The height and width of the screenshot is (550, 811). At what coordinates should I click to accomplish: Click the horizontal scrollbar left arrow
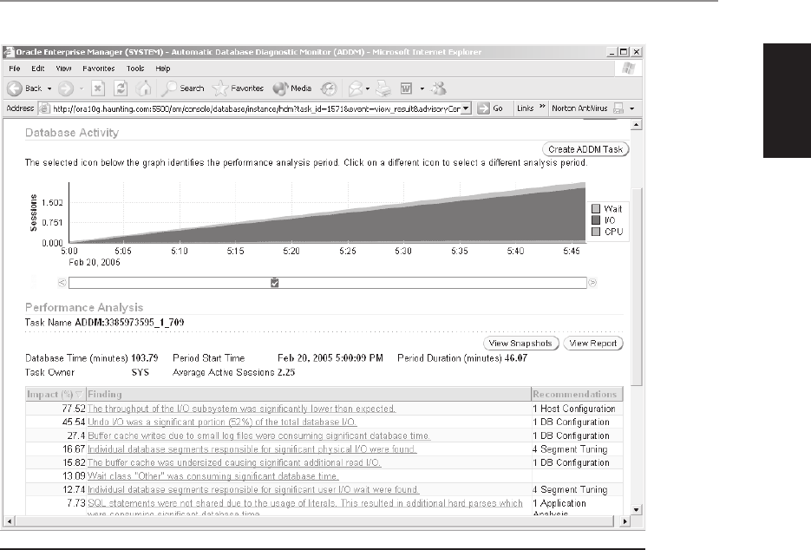point(10,521)
